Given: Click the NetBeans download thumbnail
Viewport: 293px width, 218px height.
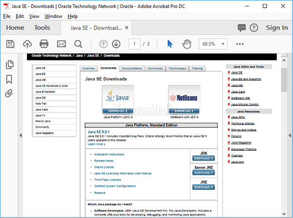Looking at the screenshot, I should 184,99.
